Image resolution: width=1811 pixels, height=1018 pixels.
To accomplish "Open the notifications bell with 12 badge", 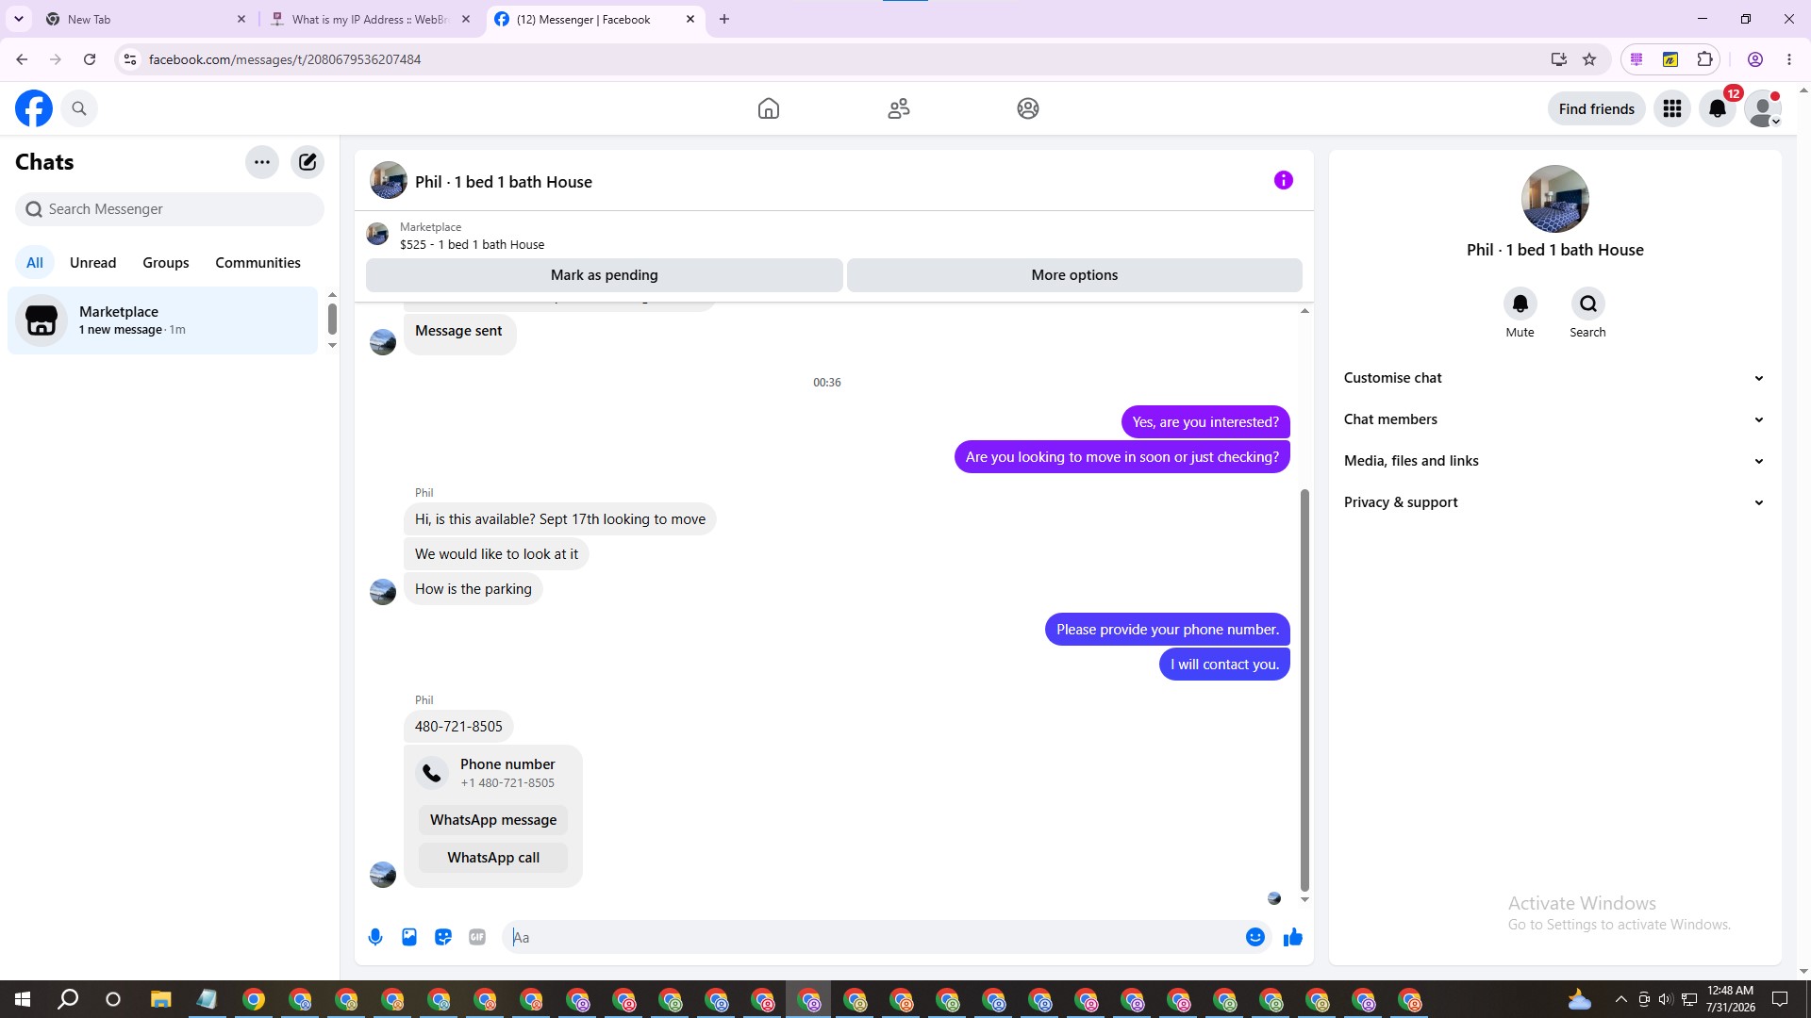I will pyautogui.click(x=1718, y=108).
